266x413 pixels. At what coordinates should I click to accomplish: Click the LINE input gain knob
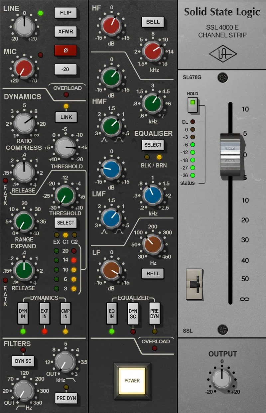point(24,26)
